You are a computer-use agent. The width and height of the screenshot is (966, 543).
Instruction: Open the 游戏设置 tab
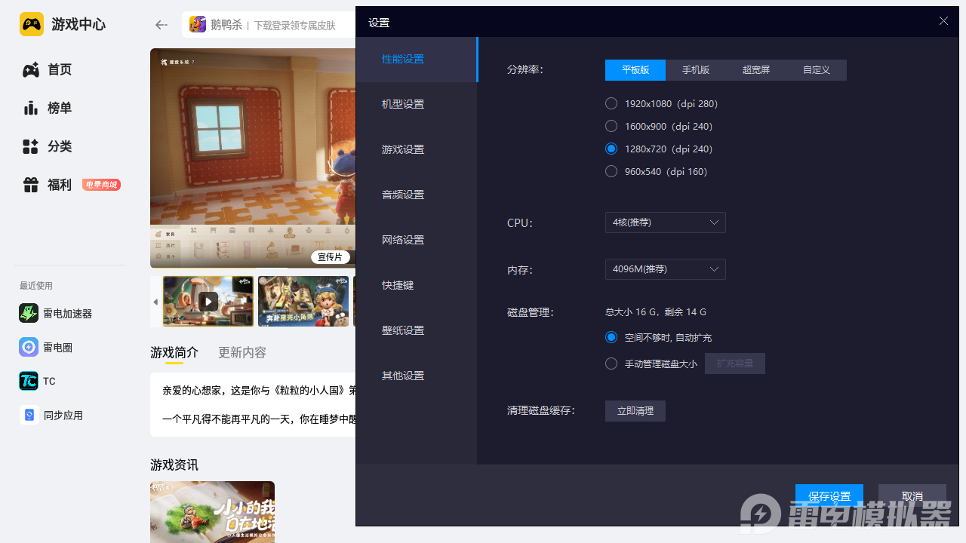[x=417, y=149]
